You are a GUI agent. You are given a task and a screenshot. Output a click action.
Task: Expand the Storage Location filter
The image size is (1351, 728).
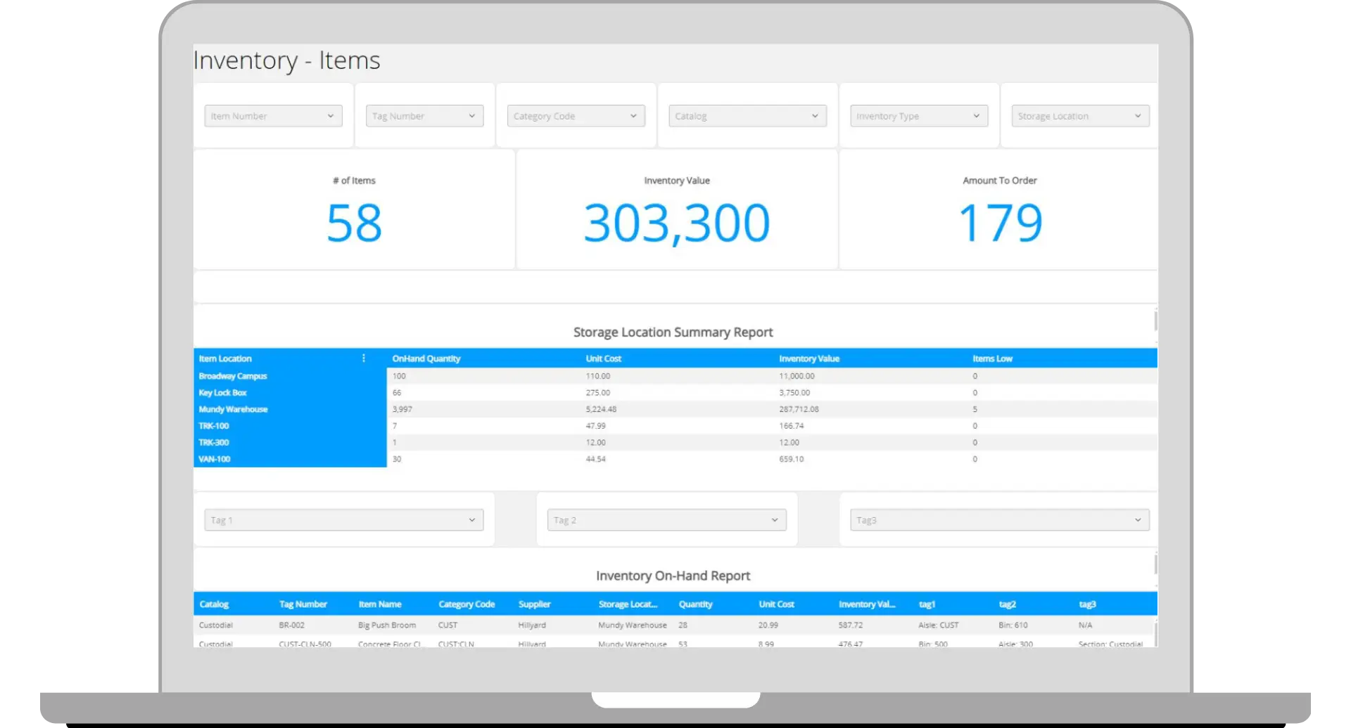[1079, 116]
